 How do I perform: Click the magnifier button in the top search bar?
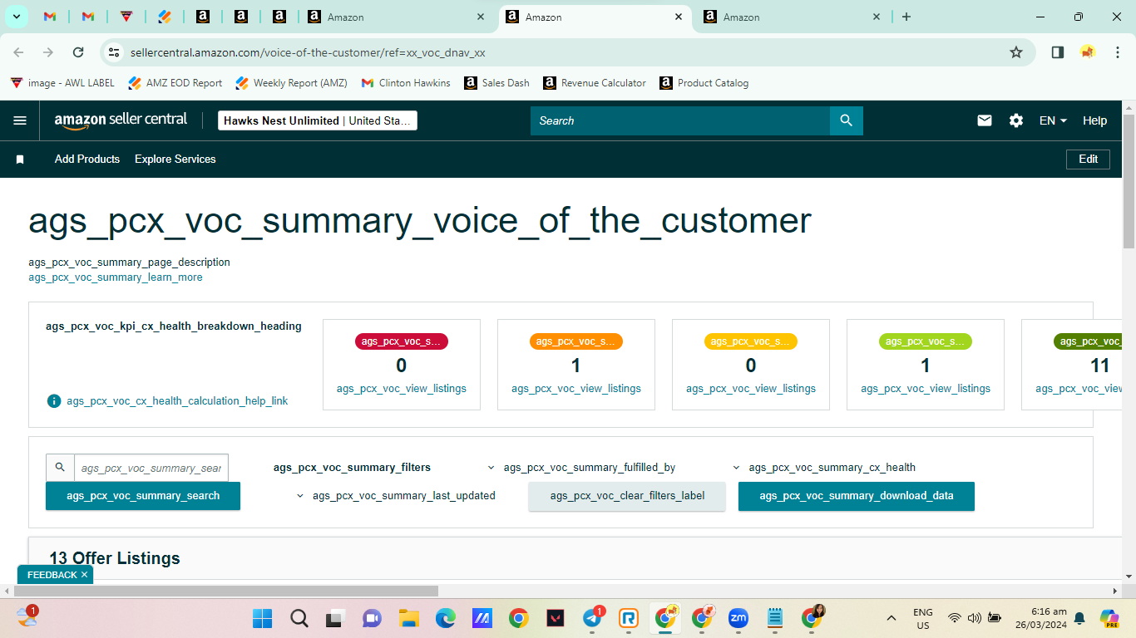click(847, 120)
